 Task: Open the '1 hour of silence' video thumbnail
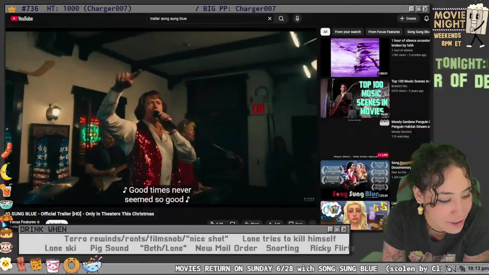pyautogui.click(x=355, y=58)
